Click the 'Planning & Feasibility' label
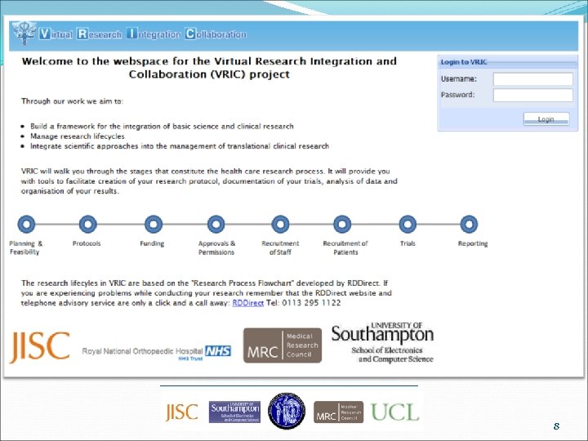This screenshot has width=588, height=441. click(x=26, y=247)
